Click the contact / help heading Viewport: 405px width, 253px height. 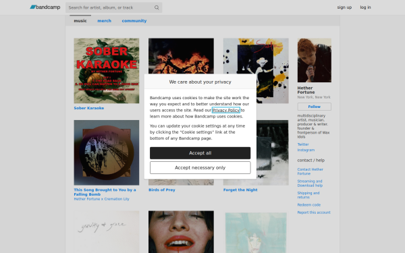click(x=311, y=161)
